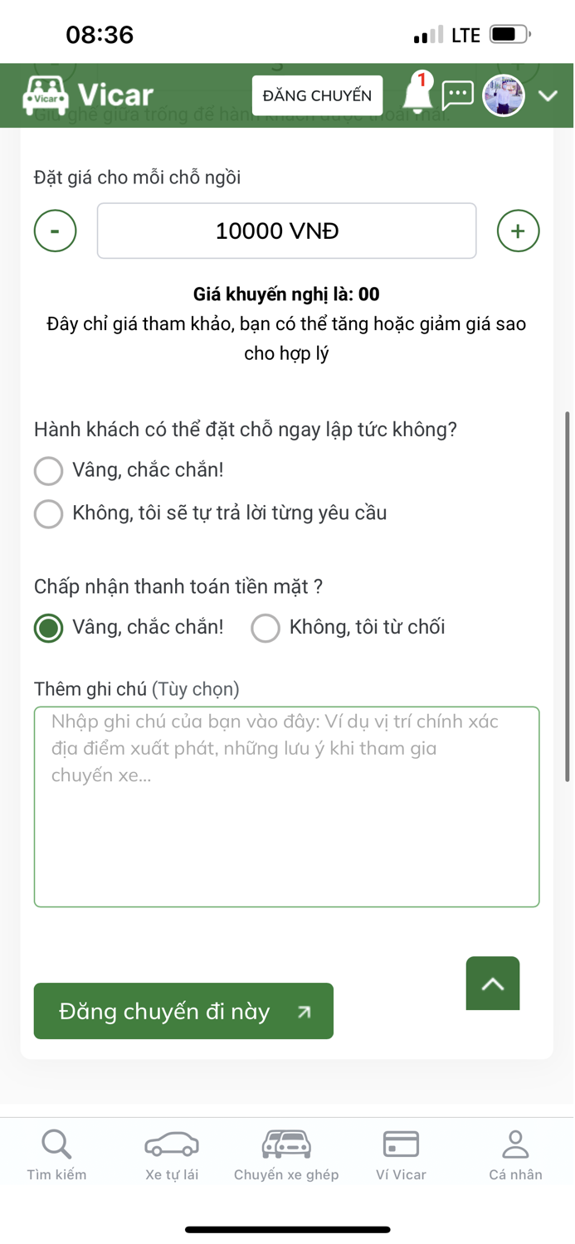This screenshot has width=575, height=1244.
Task: Open the Cá nhân profile icon
Action: coord(515,1146)
